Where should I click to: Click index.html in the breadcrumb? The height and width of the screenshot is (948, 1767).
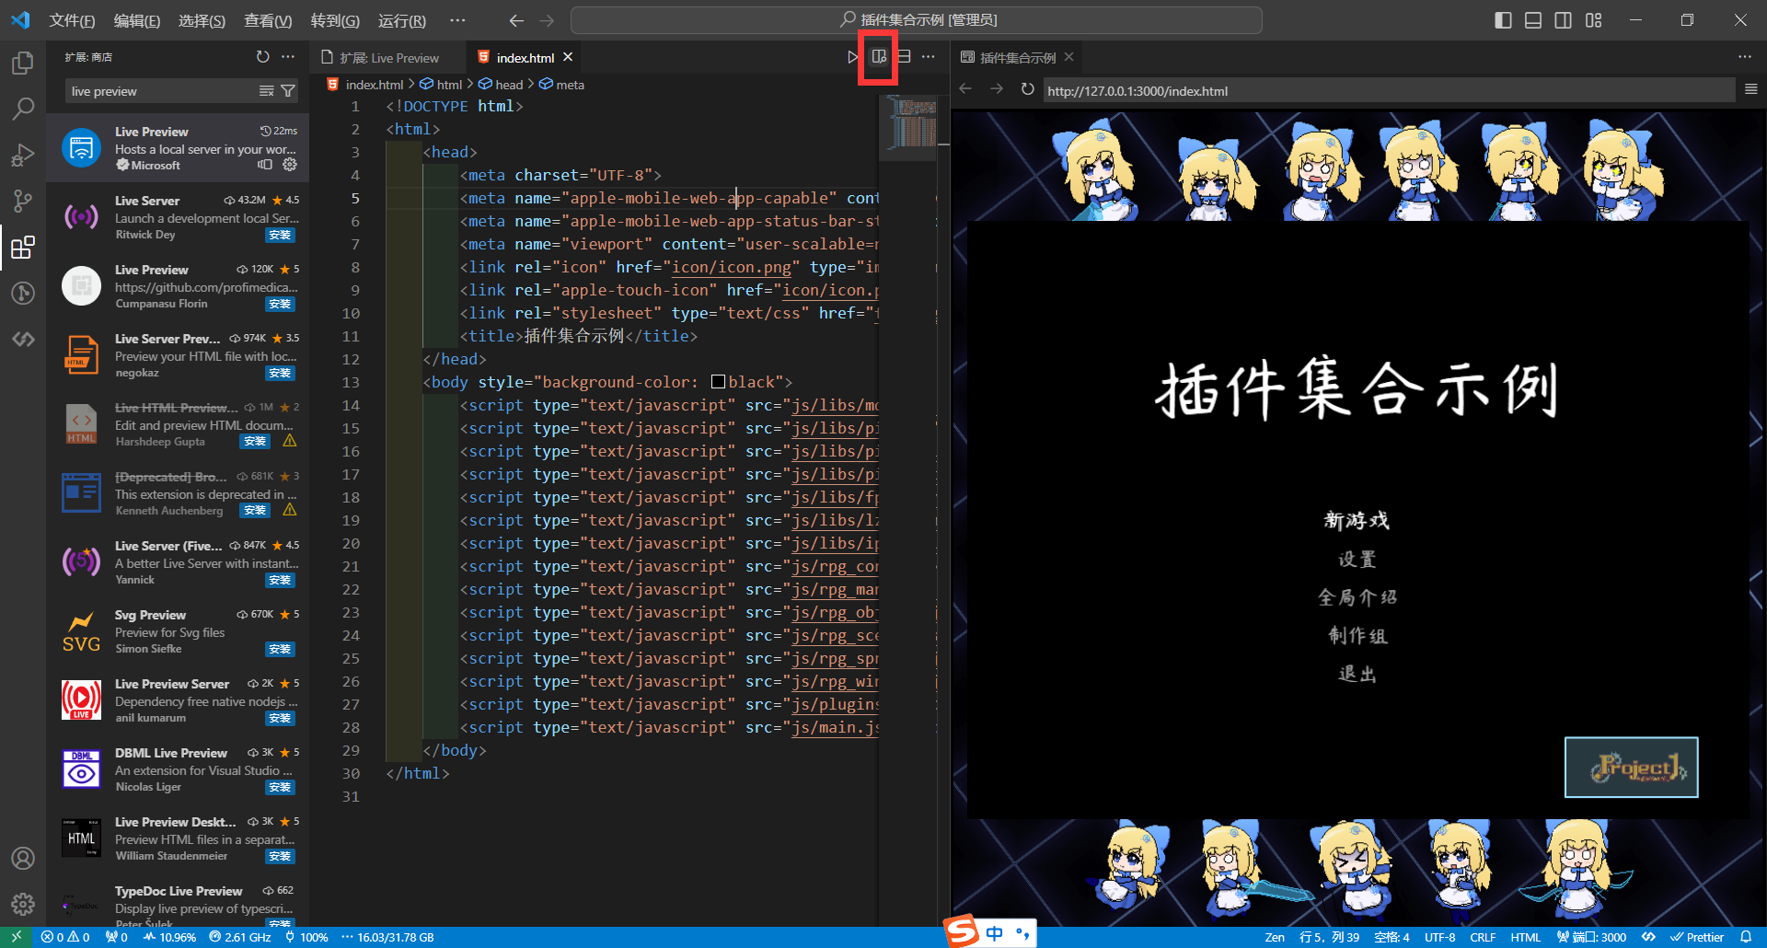365,85
